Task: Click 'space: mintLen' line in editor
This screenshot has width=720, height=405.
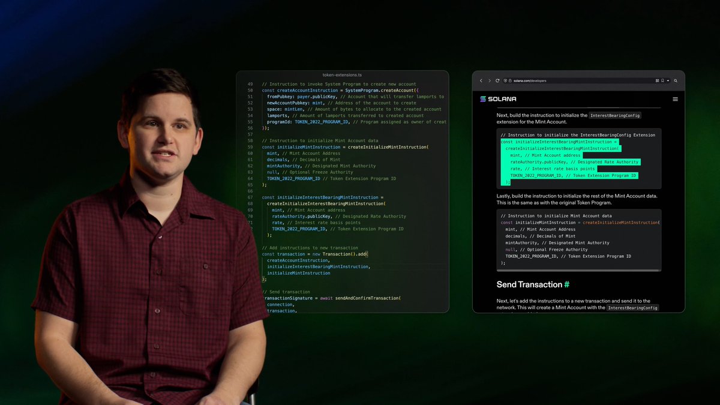Action: pos(354,109)
